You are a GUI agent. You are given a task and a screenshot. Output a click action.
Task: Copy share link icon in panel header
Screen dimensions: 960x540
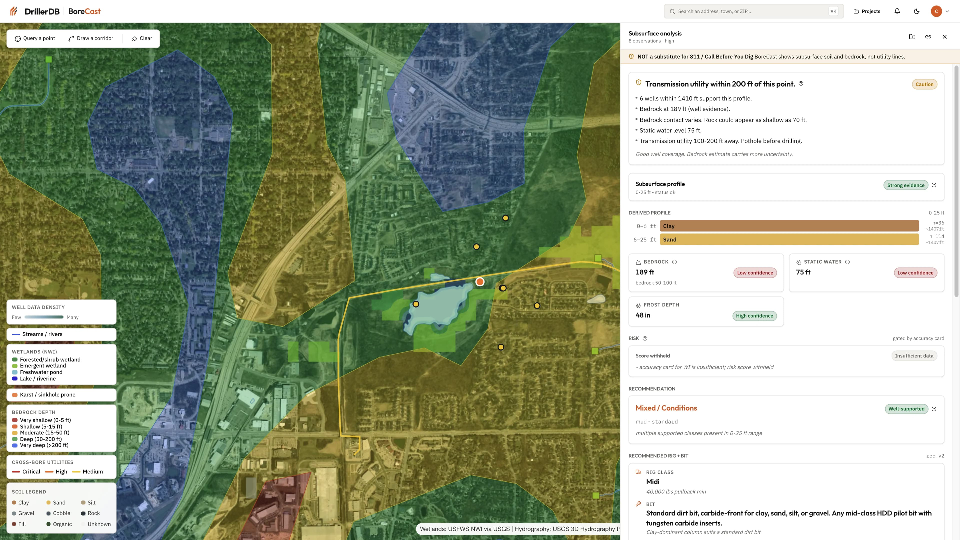click(x=928, y=36)
